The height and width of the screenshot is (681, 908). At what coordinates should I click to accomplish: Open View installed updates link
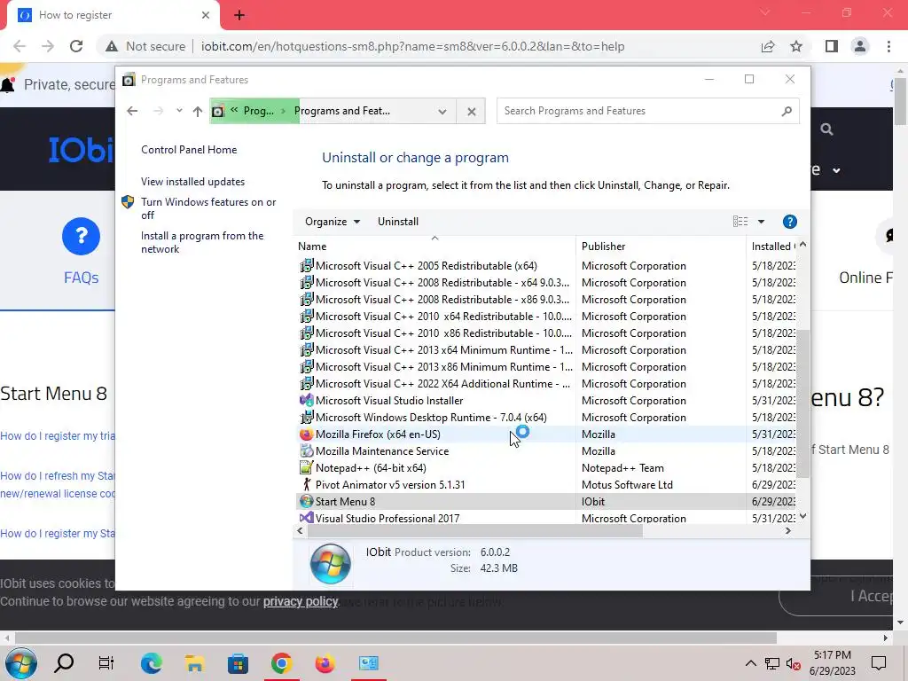192,181
